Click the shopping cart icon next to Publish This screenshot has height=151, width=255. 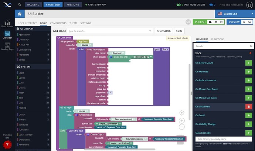tap(216, 22)
